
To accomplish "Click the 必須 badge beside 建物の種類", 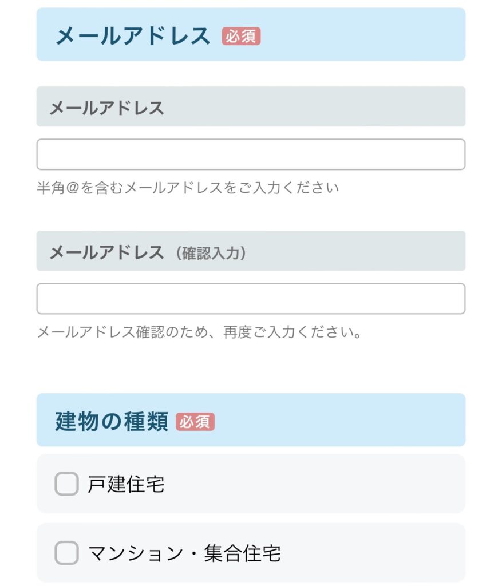I will pos(195,422).
